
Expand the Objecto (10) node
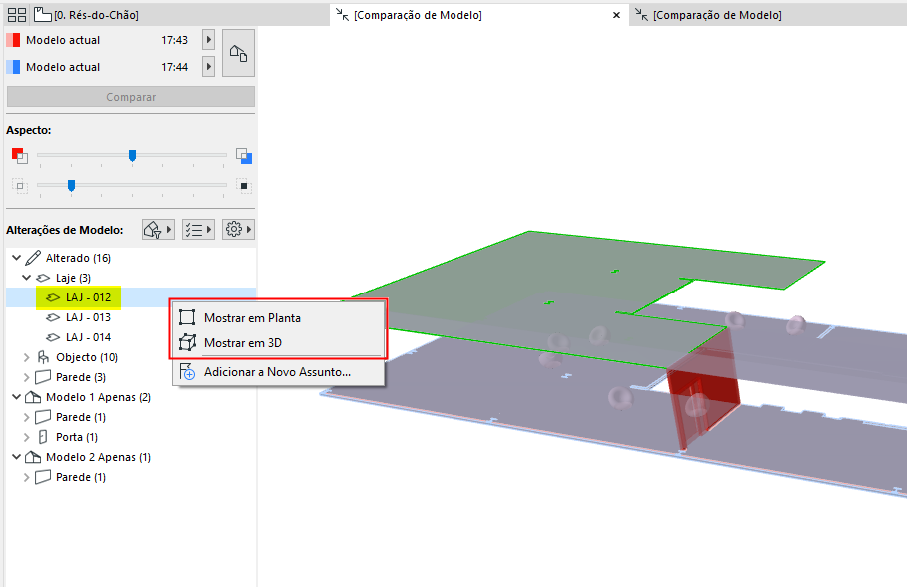(x=27, y=357)
